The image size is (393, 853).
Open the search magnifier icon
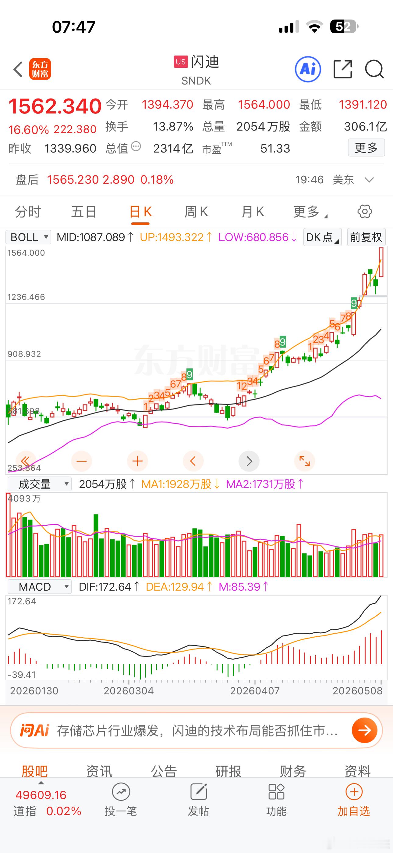[x=374, y=69]
